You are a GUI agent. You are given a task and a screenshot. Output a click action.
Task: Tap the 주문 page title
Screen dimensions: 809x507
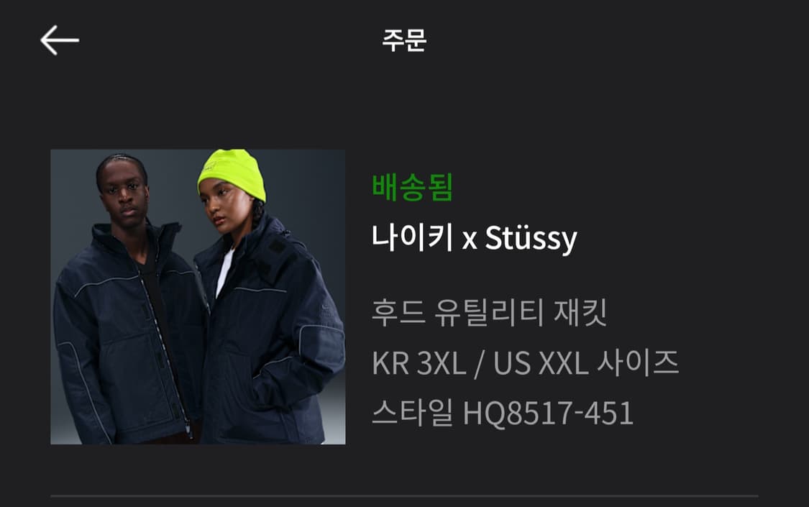coord(404,40)
